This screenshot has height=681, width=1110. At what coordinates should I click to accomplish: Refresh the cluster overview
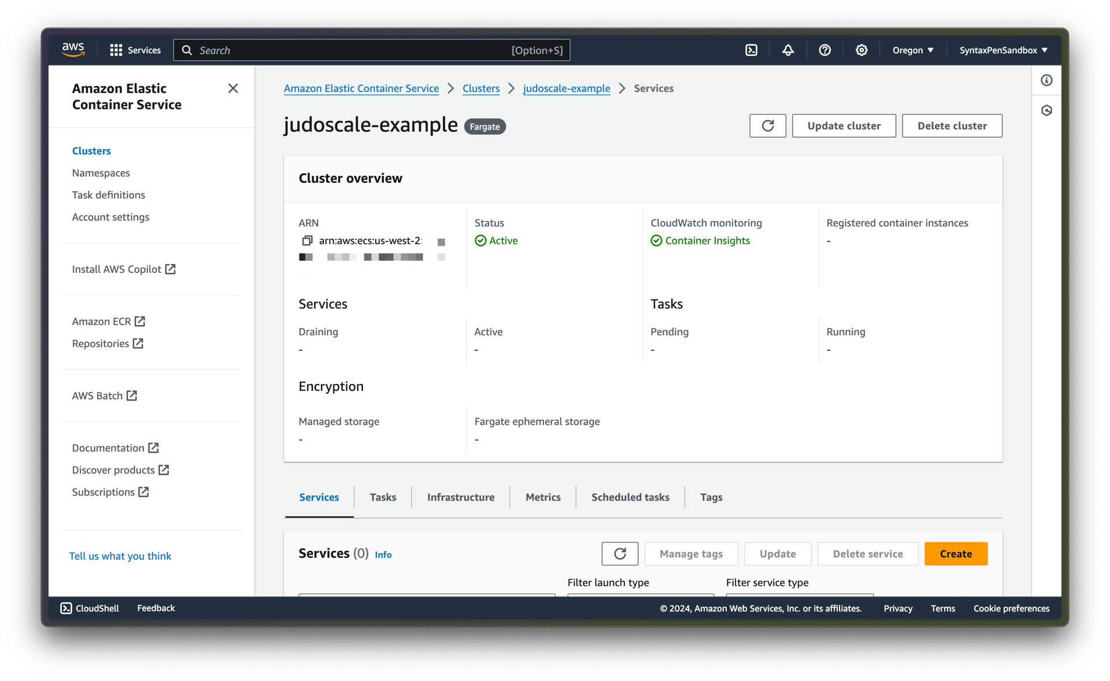tap(767, 125)
